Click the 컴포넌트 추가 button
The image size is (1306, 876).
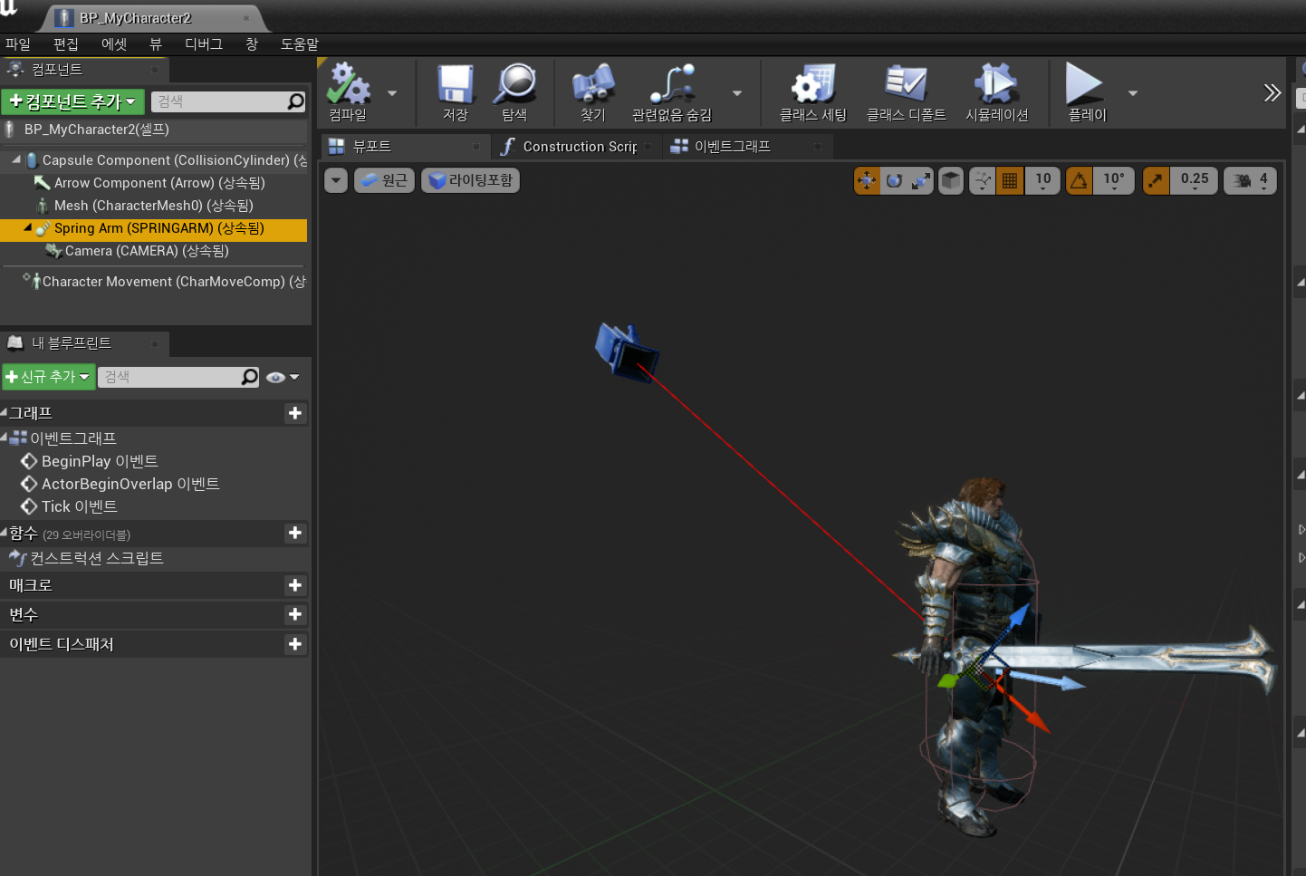(72, 101)
